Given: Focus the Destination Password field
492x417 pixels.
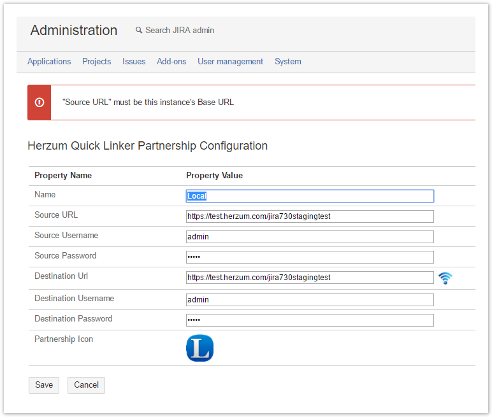Looking at the screenshot, I should click(x=310, y=320).
